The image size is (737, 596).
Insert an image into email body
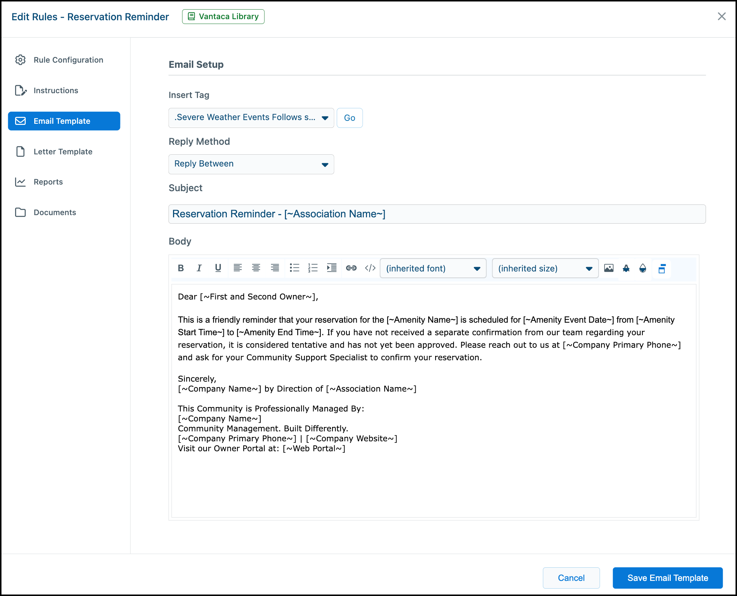(x=609, y=268)
